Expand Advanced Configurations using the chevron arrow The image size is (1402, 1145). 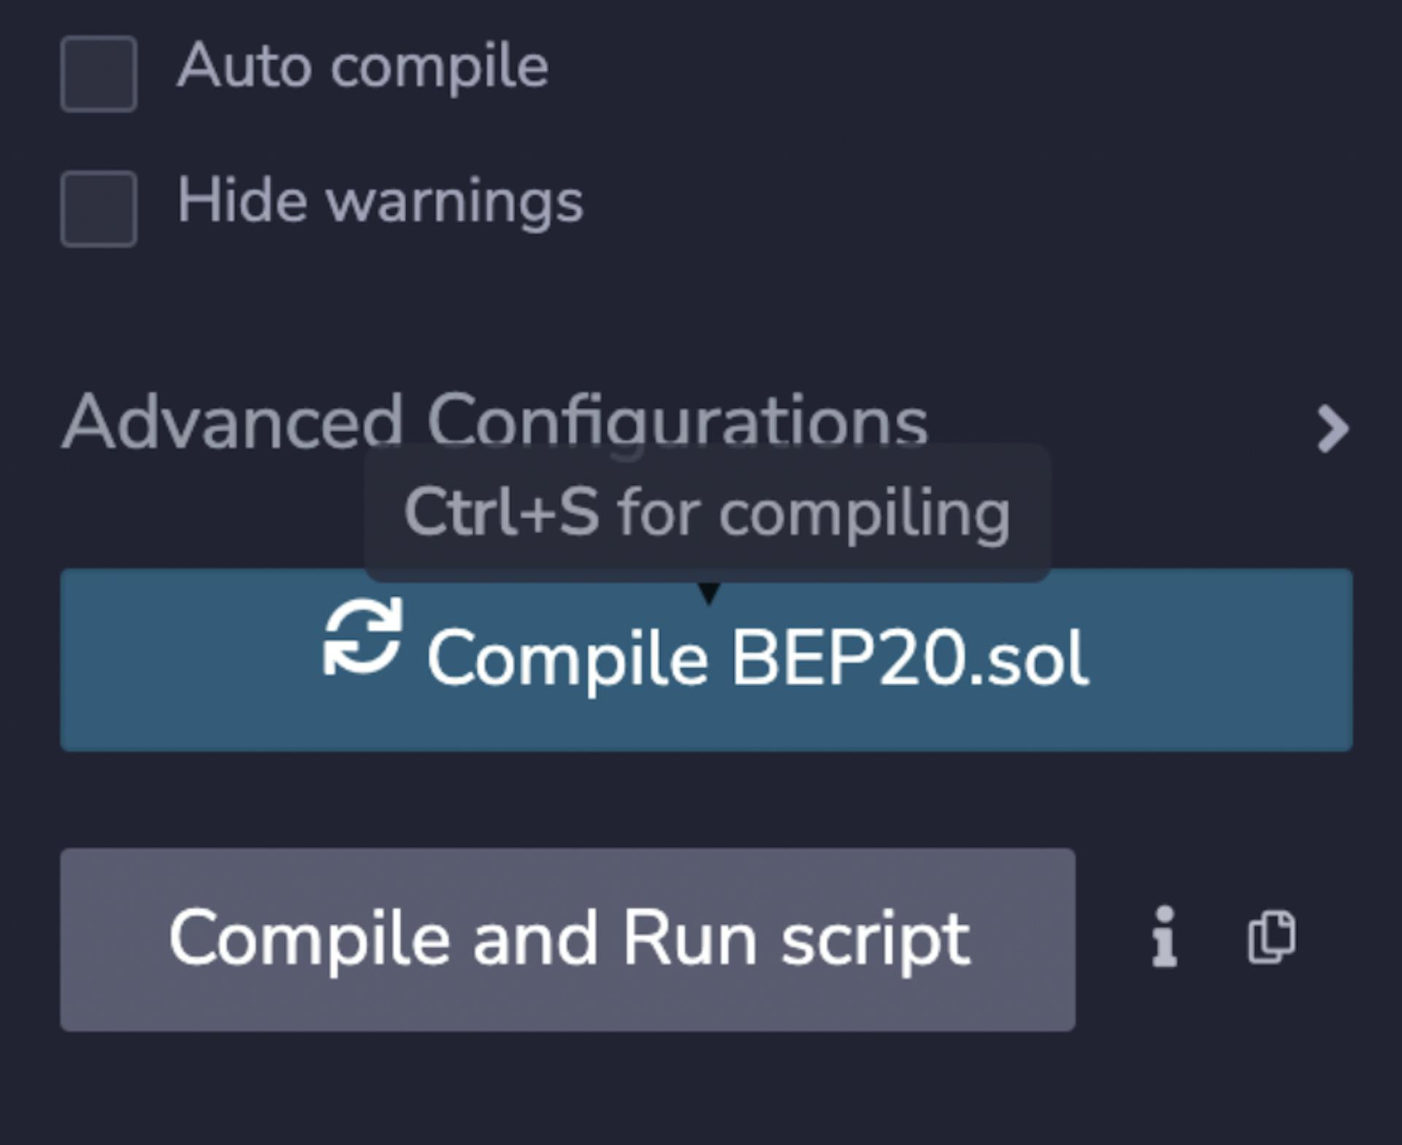coord(1333,429)
